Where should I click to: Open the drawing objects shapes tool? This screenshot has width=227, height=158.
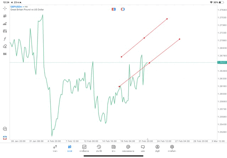(x=5, y=46)
